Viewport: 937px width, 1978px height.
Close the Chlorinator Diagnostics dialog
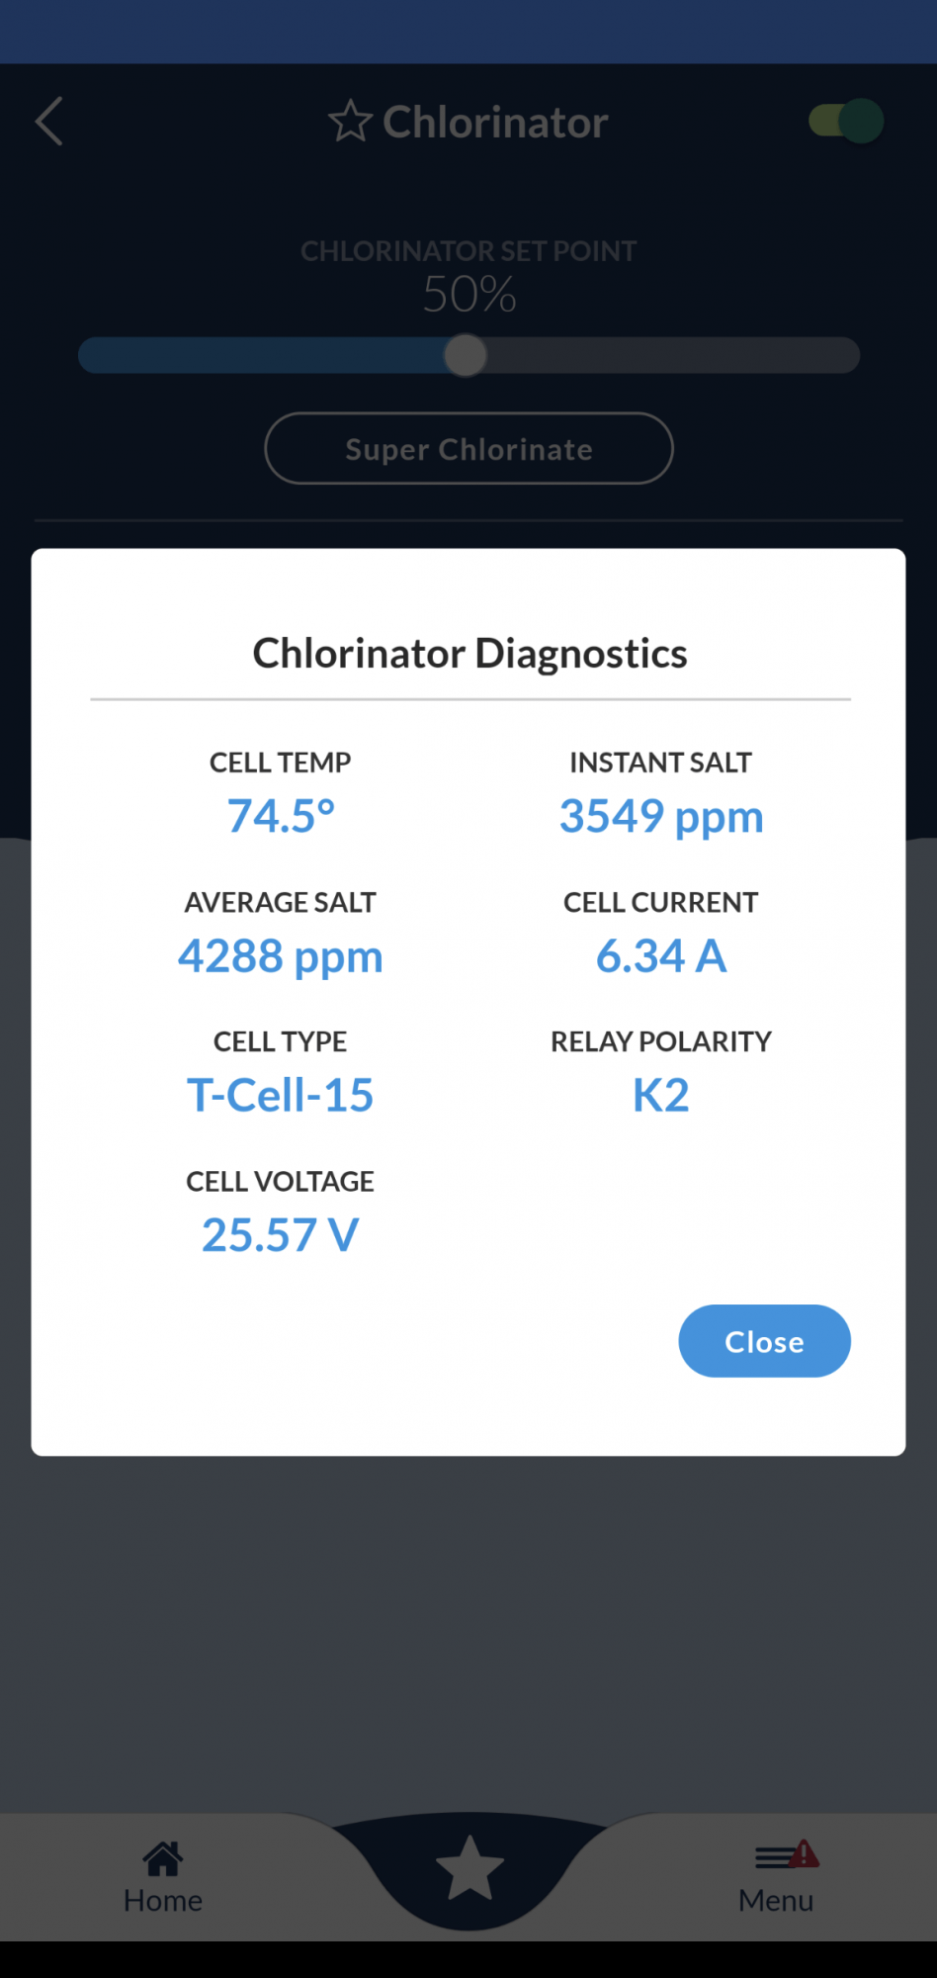pyautogui.click(x=764, y=1341)
